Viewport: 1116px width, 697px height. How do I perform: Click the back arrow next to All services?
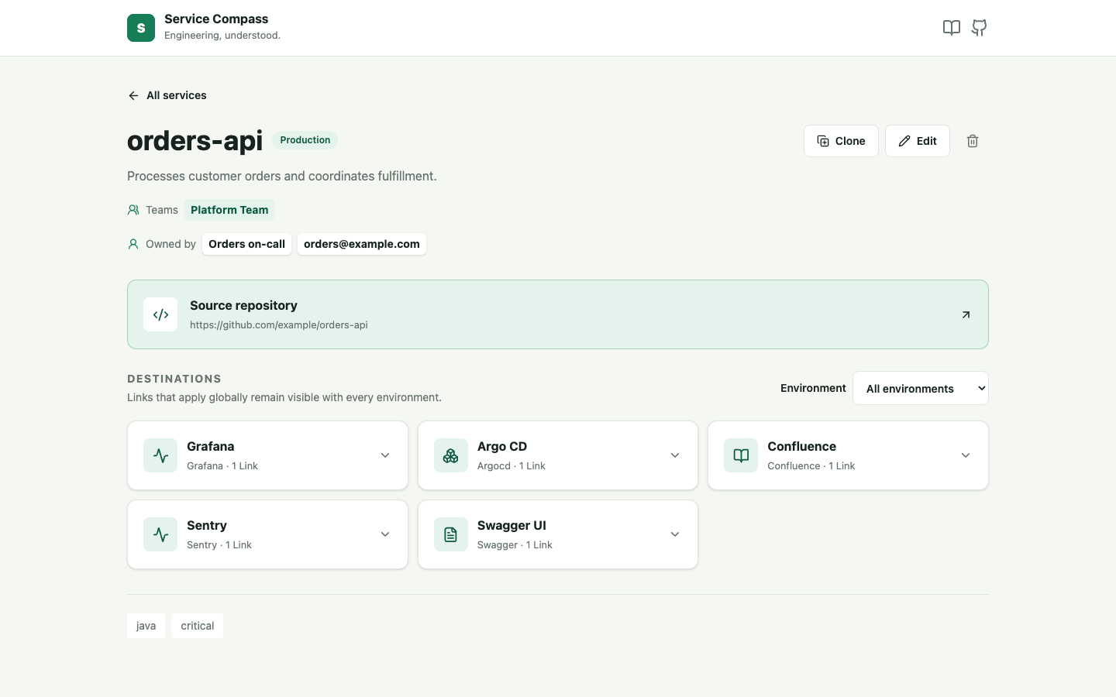click(133, 95)
